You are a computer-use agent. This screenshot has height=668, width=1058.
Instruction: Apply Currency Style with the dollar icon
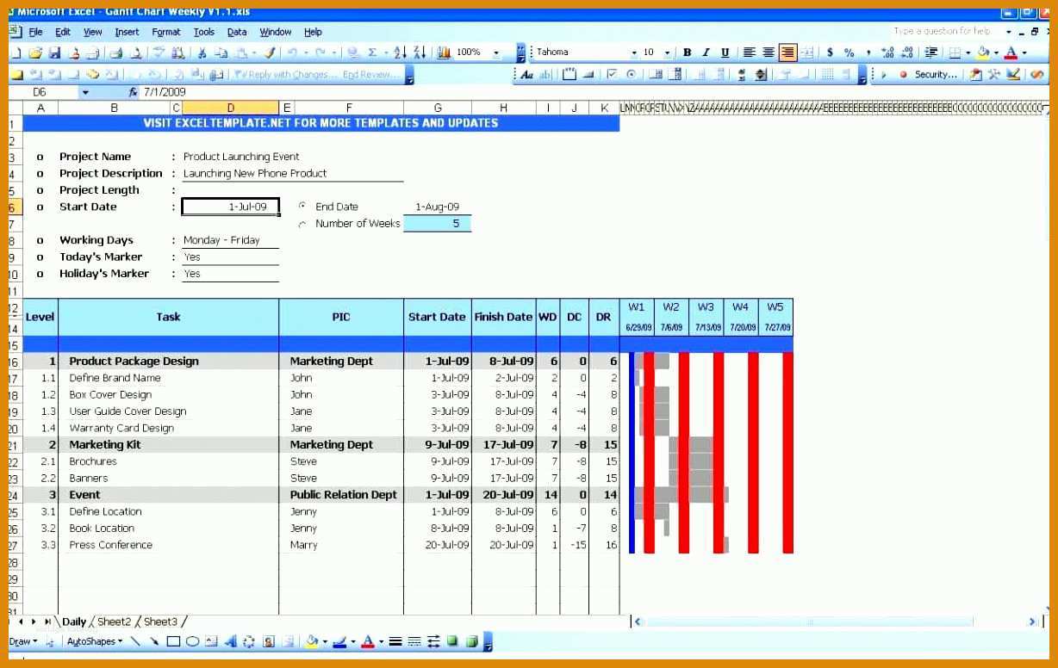[830, 53]
